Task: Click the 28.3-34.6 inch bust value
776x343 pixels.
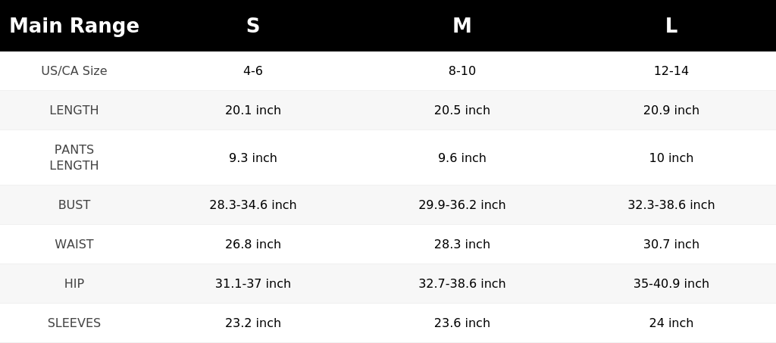Action: (253, 204)
